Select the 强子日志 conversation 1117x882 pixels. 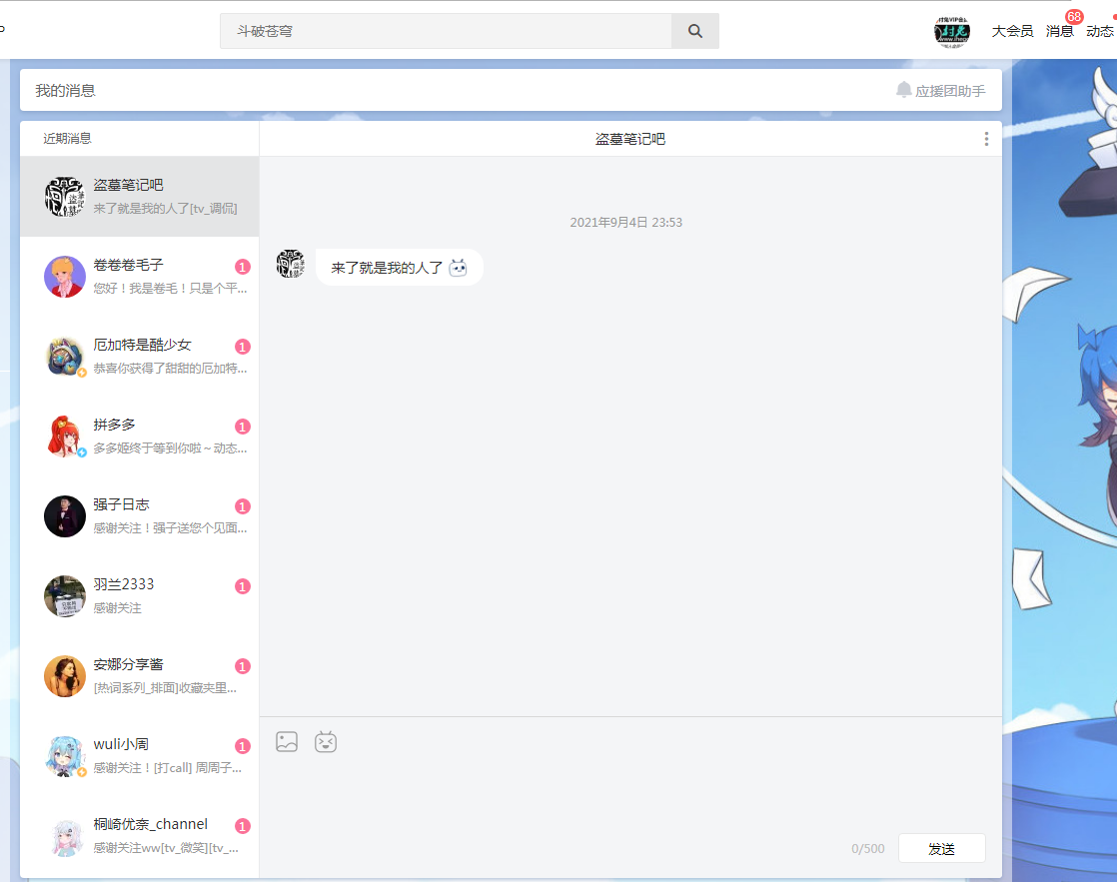coord(139,515)
